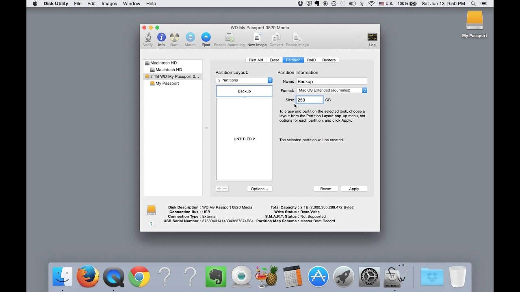Image resolution: width=520 pixels, height=292 pixels.
Task: Launch Google Chrome from the Dock
Action: (x=139, y=277)
